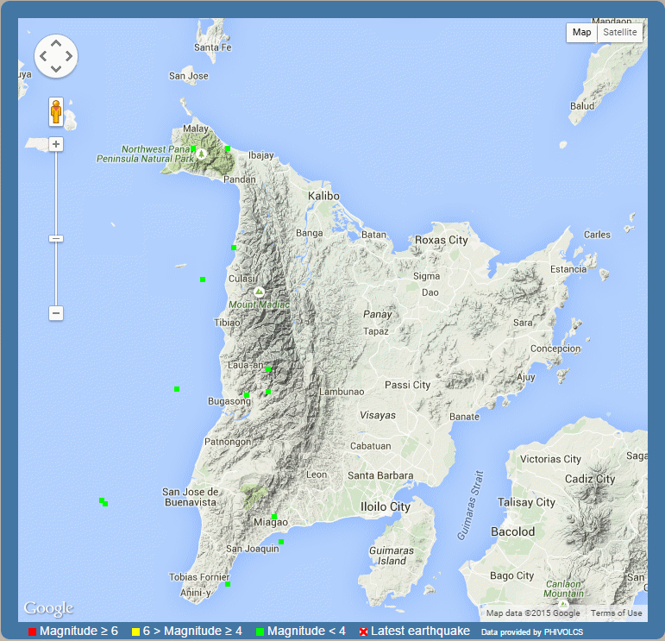Click the green earthquake marker near Ibajay
This screenshot has width=665, height=641.
tap(228, 148)
